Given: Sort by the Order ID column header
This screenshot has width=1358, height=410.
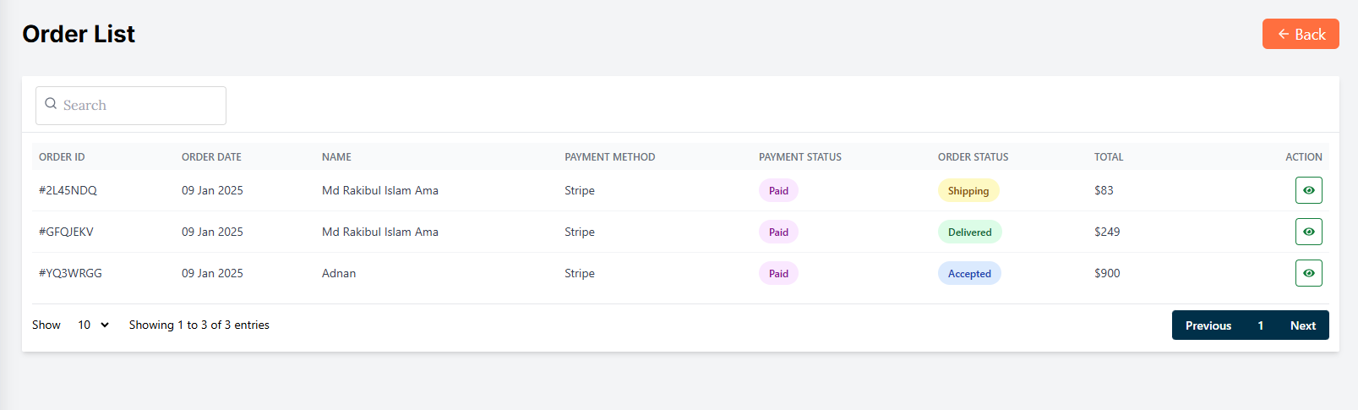Looking at the screenshot, I should 62,157.
